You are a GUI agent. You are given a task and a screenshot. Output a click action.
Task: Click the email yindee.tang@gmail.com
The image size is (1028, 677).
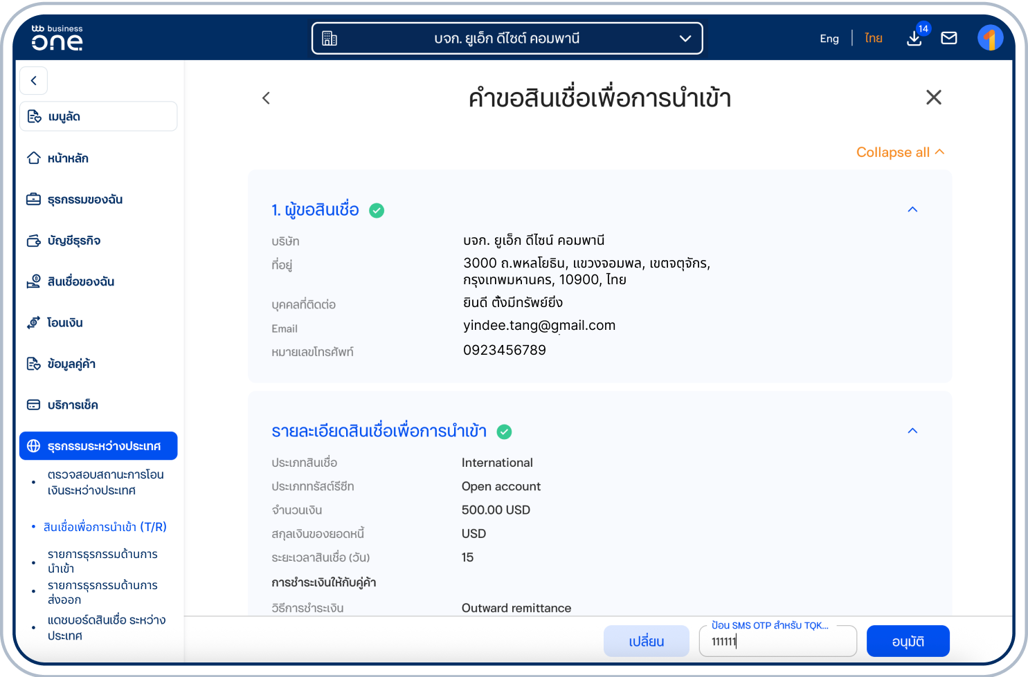[539, 326]
